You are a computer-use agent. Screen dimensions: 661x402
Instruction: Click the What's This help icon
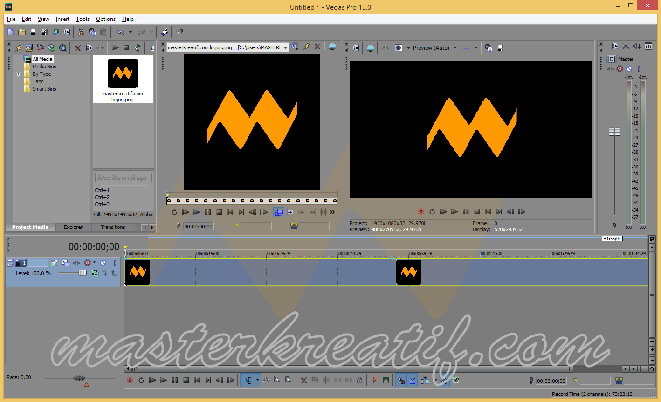[179, 32]
